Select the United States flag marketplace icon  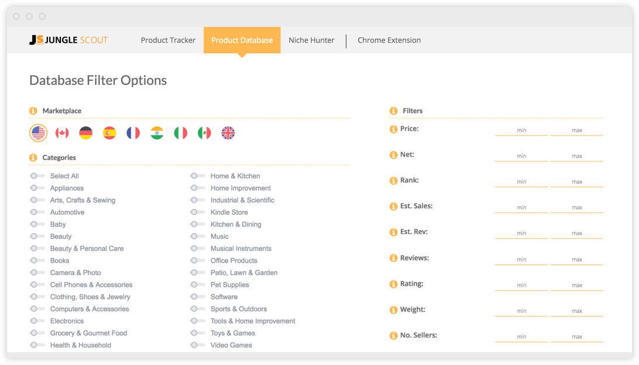pos(38,133)
